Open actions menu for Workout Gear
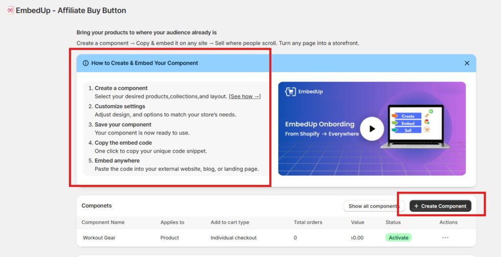The image size is (501, 257). 445,237
